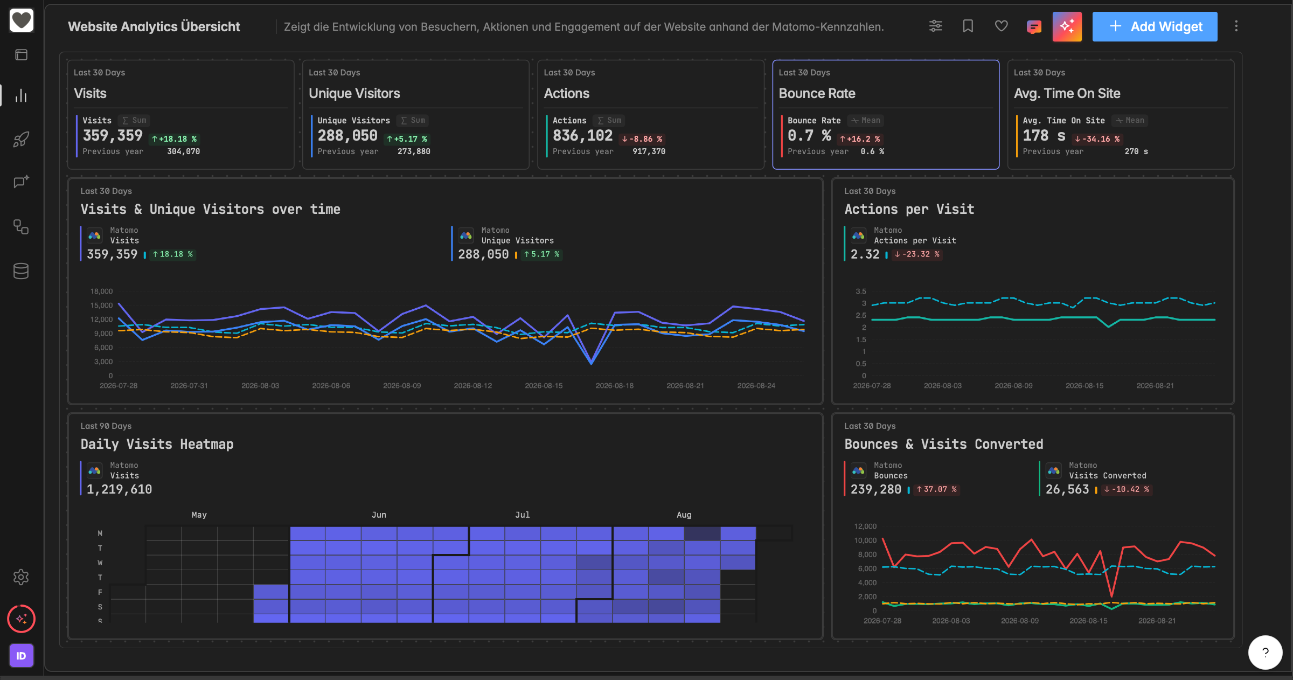Select the Bounce Rate KPI widget
The image size is (1293, 680).
pyautogui.click(x=886, y=115)
